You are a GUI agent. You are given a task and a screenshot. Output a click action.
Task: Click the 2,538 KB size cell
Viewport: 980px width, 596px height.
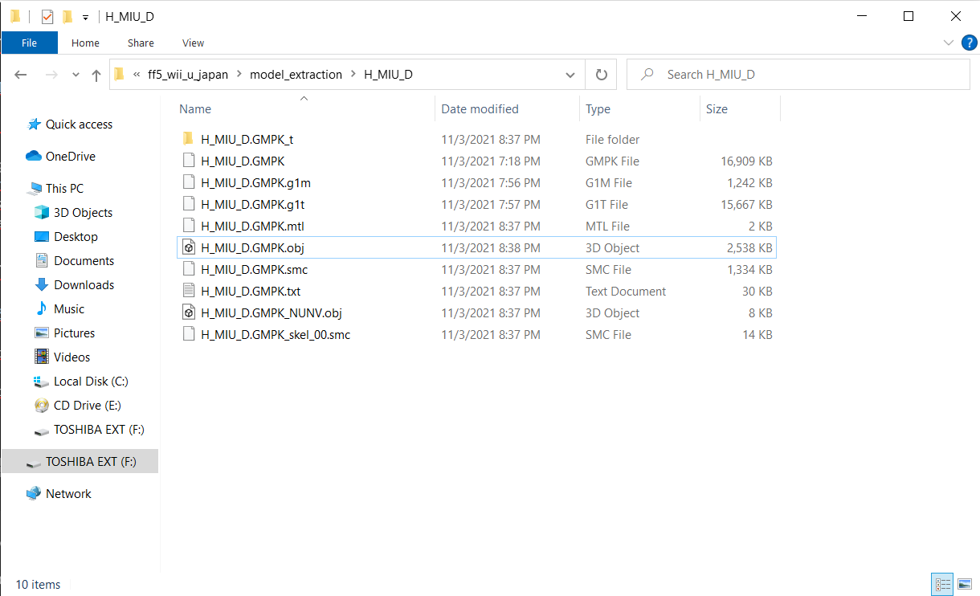tap(749, 248)
